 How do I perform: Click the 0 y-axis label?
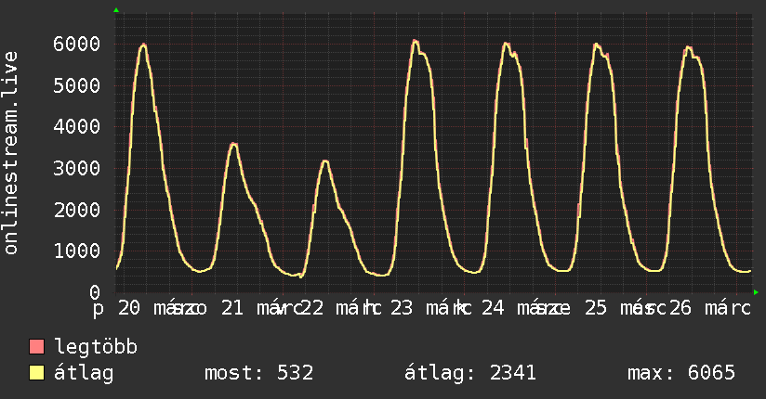click(95, 292)
